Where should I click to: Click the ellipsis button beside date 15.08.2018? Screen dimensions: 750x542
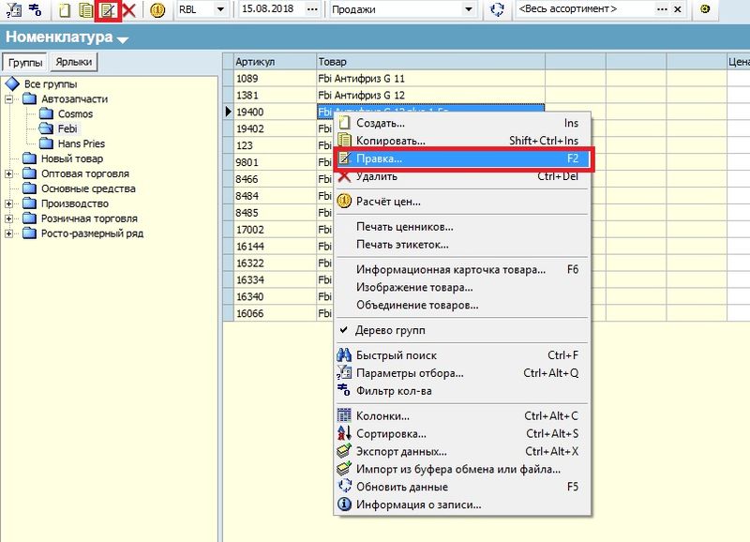tap(312, 9)
